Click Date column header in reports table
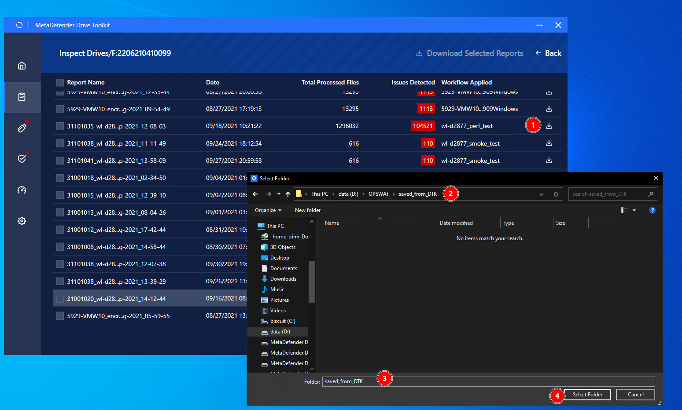This screenshot has height=410, width=682. click(212, 82)
